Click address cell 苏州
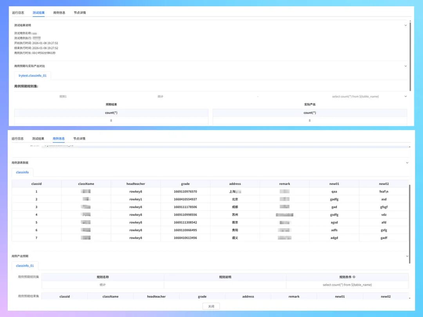Viewport: 423px width, 317px height. 235,215
